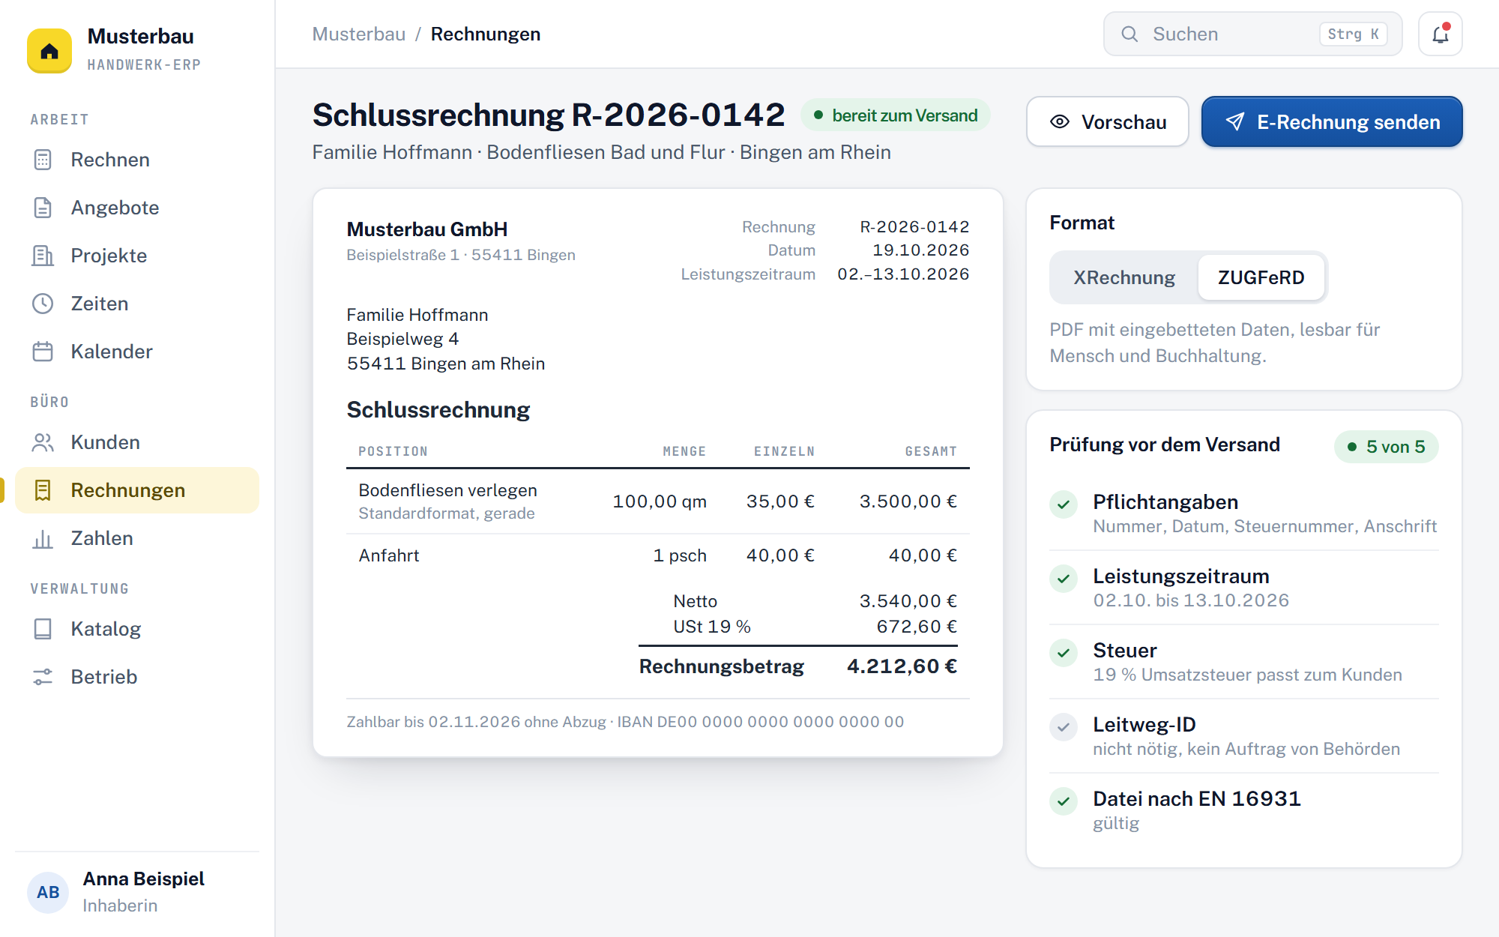Viewport: 1499px width, 937px height.
Task: Click the Vorschau button
Action: (x=1107, y=121)
